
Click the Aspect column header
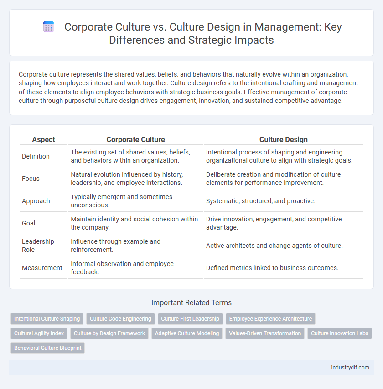pos(43,139)
